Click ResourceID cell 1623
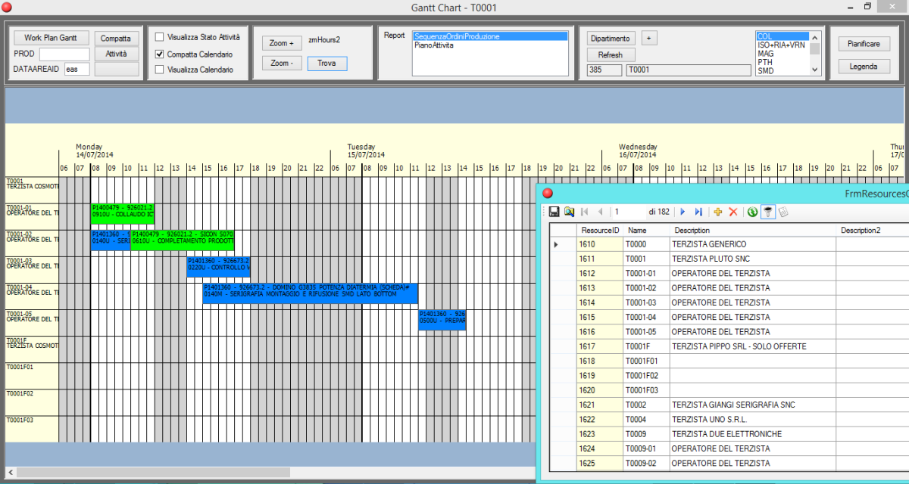 [x=600, y=434]
